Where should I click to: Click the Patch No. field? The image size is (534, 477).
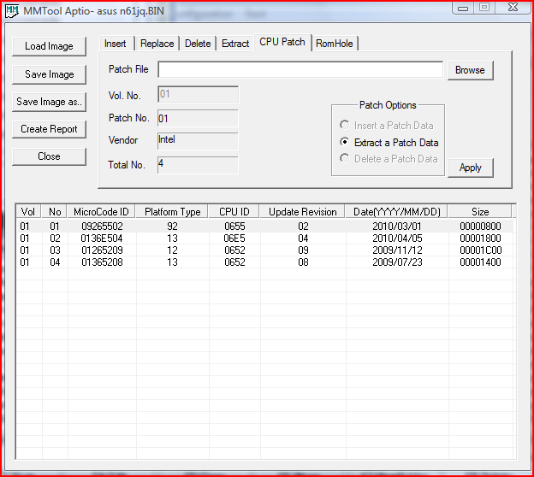pyautogui.click(x=198, y=119)
